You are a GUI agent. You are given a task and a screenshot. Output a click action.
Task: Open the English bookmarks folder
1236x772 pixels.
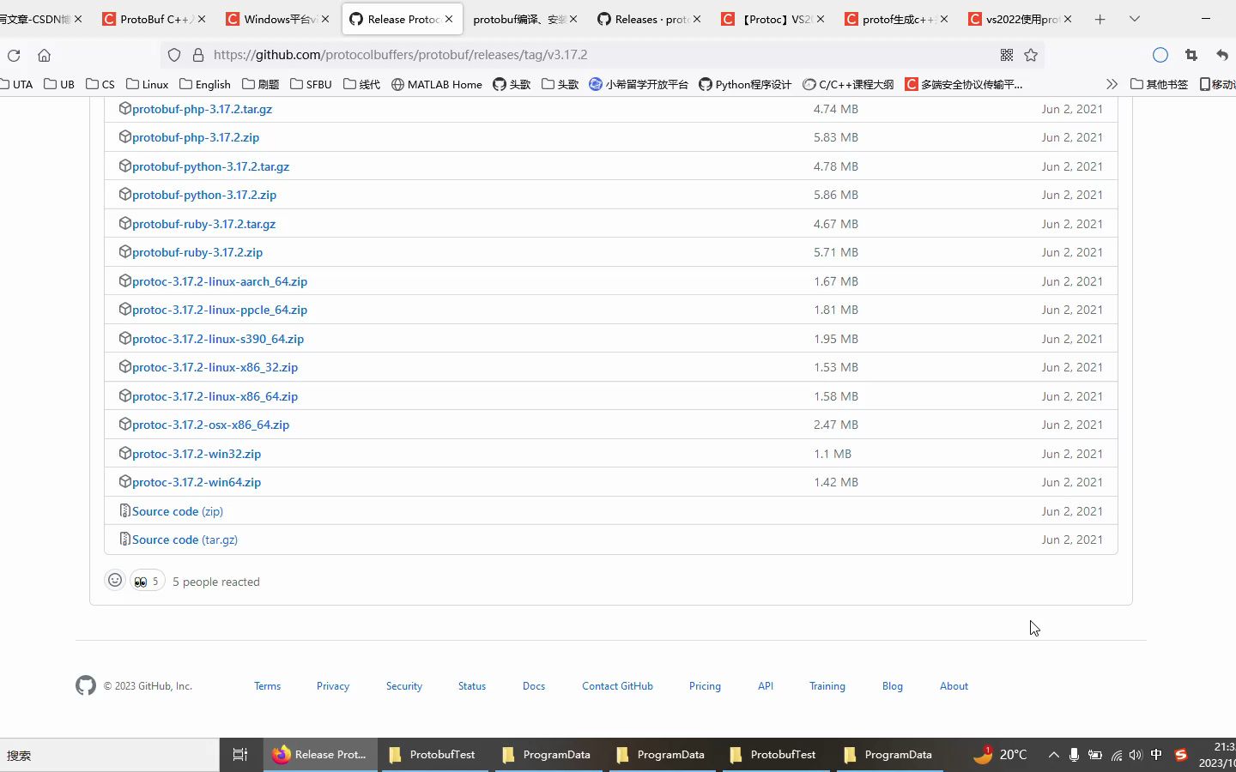pos(205,84)
